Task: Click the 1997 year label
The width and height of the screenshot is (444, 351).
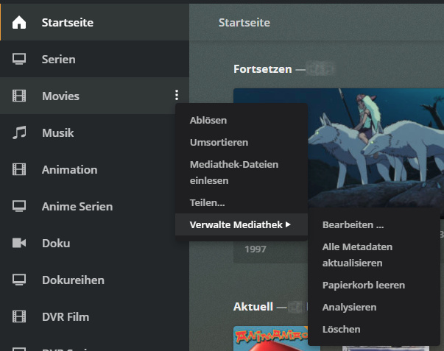Action: [256, 249]
